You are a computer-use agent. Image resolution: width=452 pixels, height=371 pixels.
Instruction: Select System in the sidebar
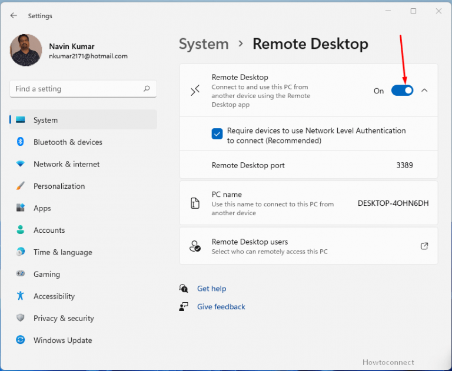click(83, 119)
